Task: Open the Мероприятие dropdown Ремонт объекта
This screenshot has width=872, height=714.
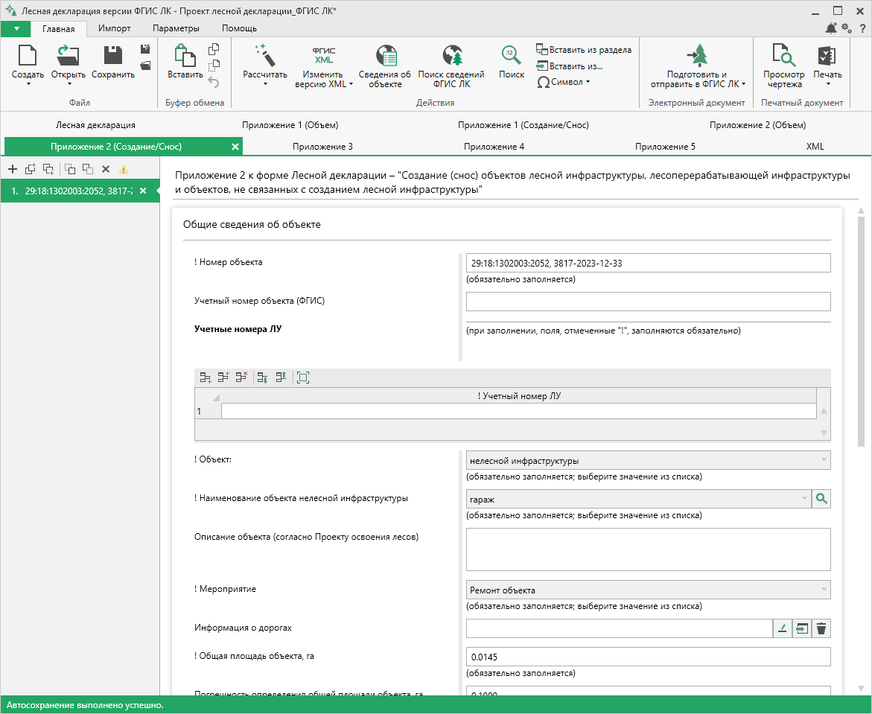Action: (x=648, y=590)
